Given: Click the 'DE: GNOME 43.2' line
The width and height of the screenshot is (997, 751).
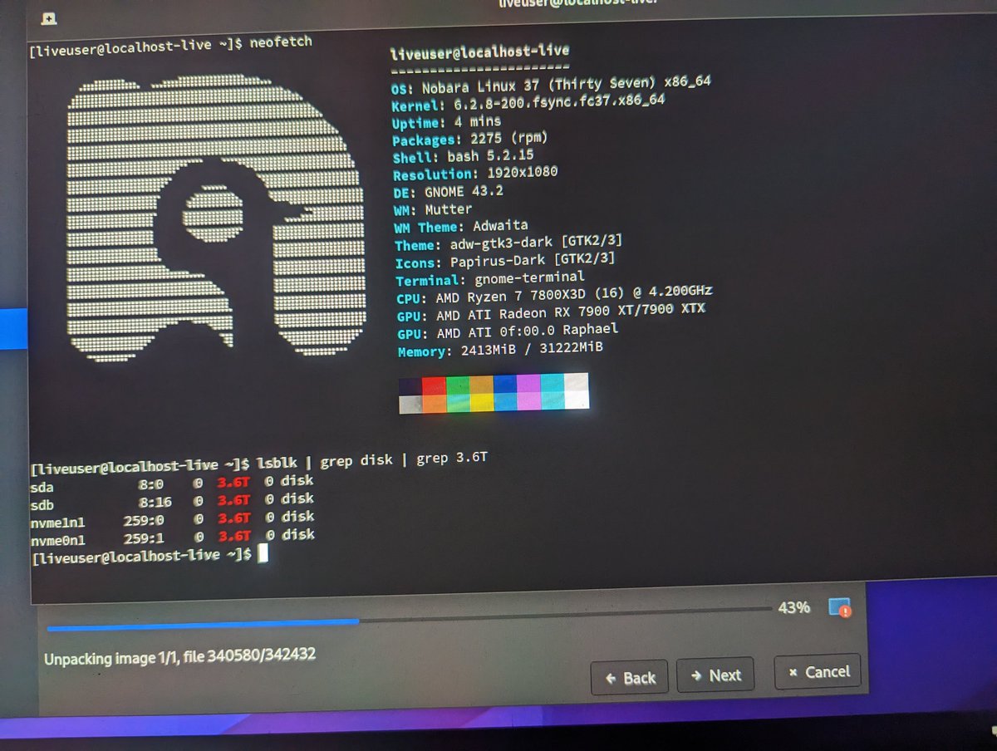Looking at the screenshot, I should [449, 191].
